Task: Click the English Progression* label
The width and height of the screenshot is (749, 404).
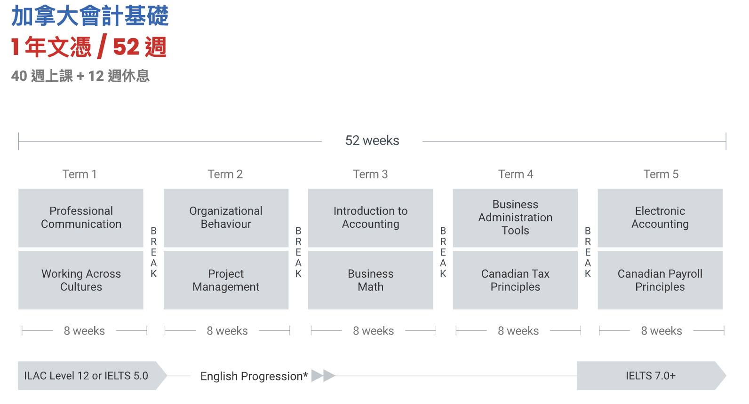Action: [254, 376]
